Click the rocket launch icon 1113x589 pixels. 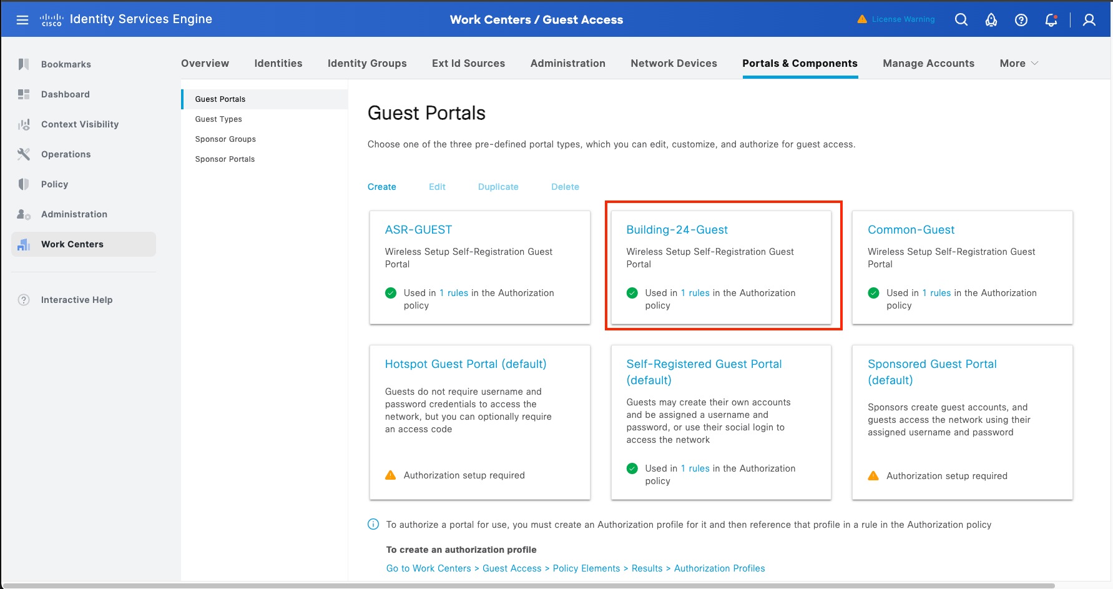point(991,20)
